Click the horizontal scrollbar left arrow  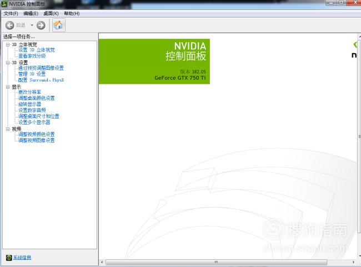pyautogui.click(x=102, y=262)
